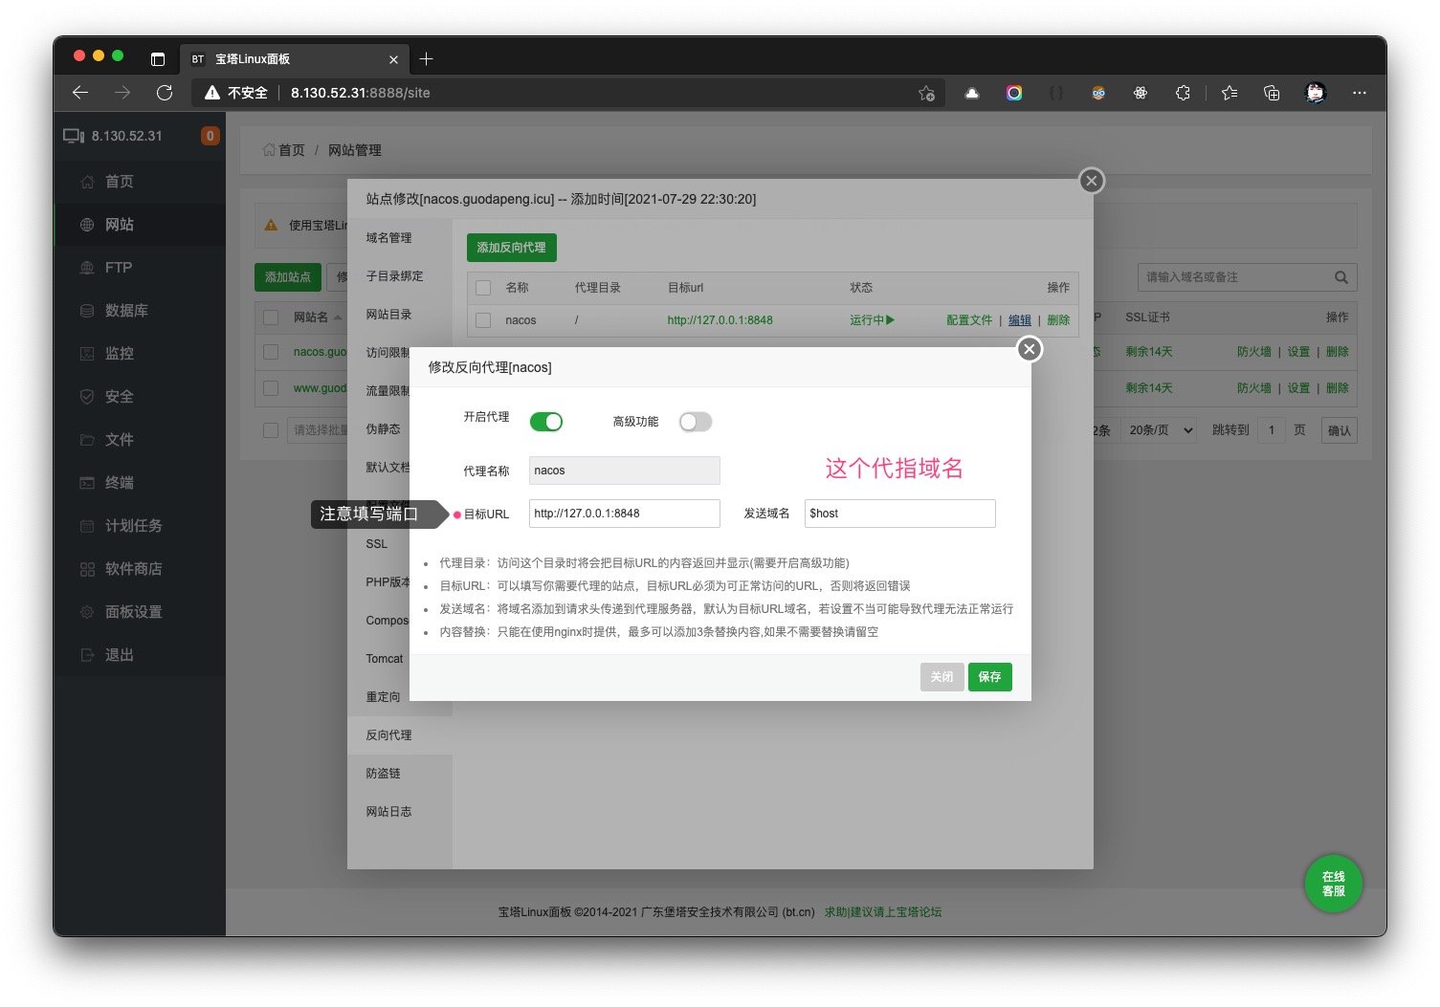Screen dimensions: 1440x1007
Task: Select 防盗链 in the site settings menu
Action: click(384, 774)
